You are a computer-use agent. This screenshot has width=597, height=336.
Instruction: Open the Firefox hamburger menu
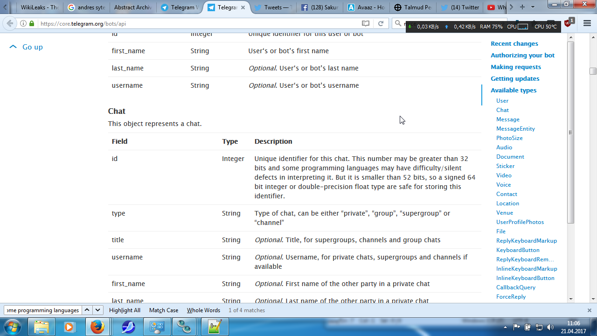[x=587, y=23]
